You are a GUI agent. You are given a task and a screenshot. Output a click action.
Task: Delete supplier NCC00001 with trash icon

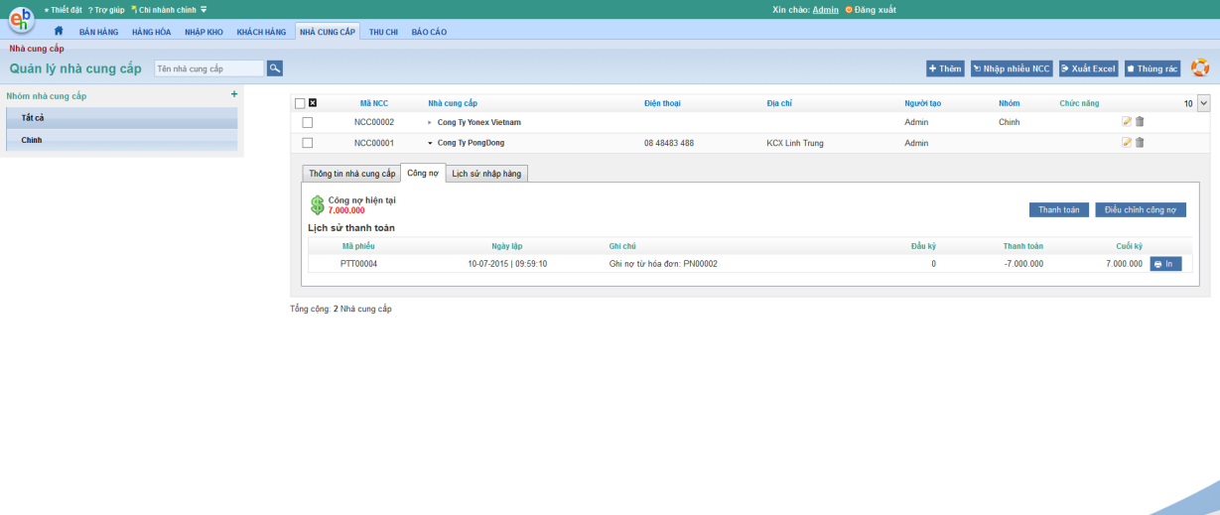coord(1140,143)
